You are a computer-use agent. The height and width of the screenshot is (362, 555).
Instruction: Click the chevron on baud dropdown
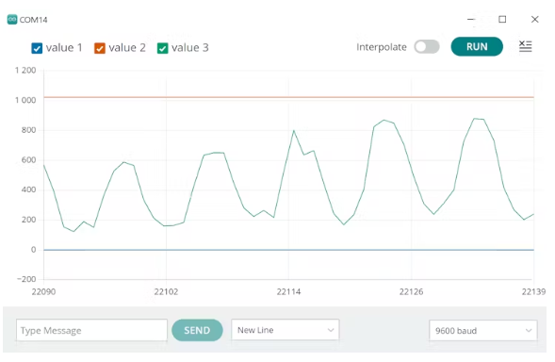tap(529, 331)
